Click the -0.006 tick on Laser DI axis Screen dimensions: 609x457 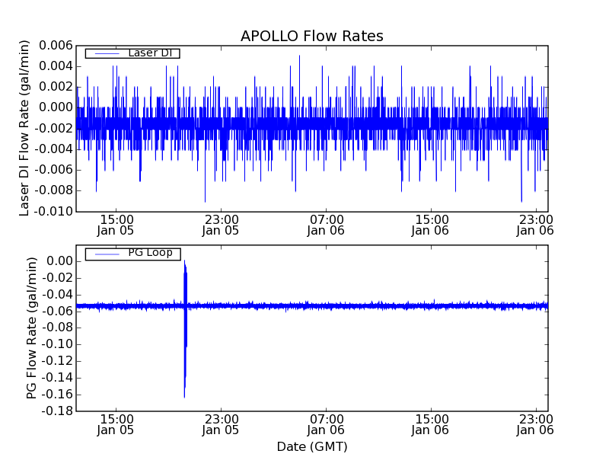tap(53, 170)
